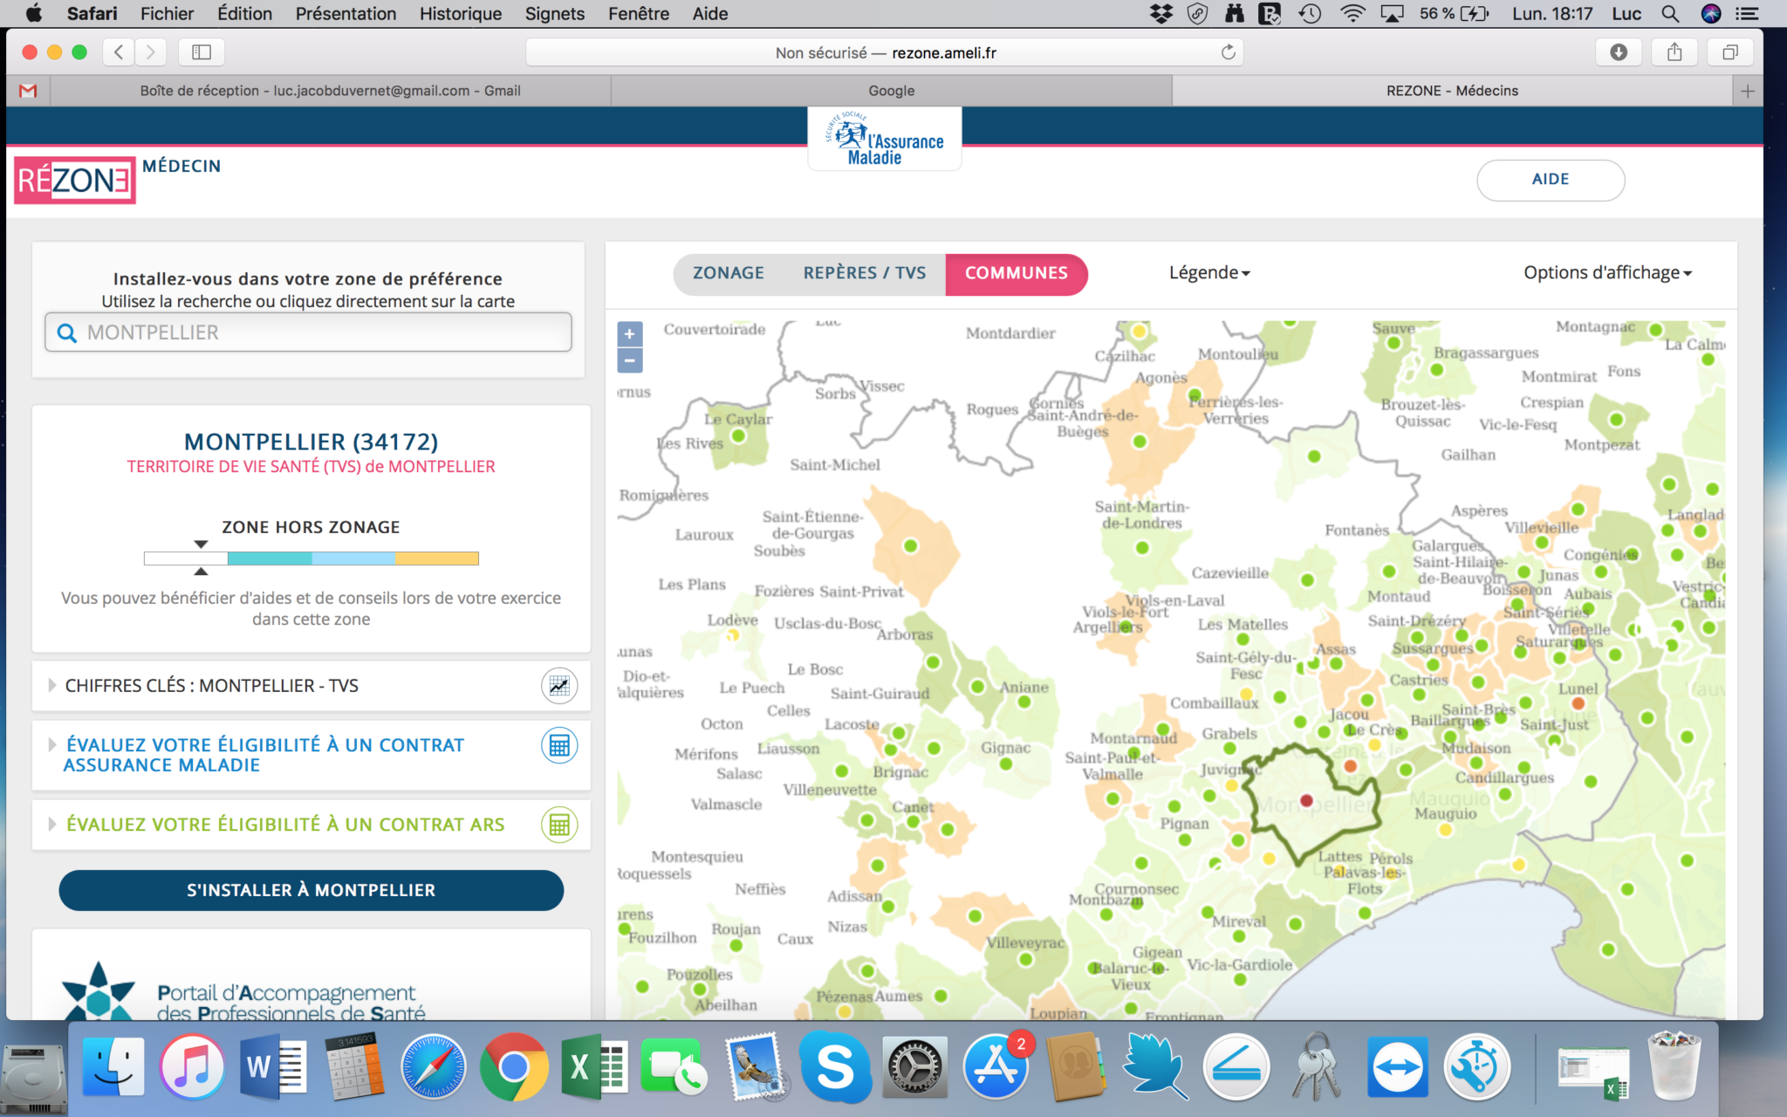The width and height of the screenshot is (1787, 1117).
Task: Toggle the Safari sidebar button
Action: pyautogui.click(x=202, y=52)
